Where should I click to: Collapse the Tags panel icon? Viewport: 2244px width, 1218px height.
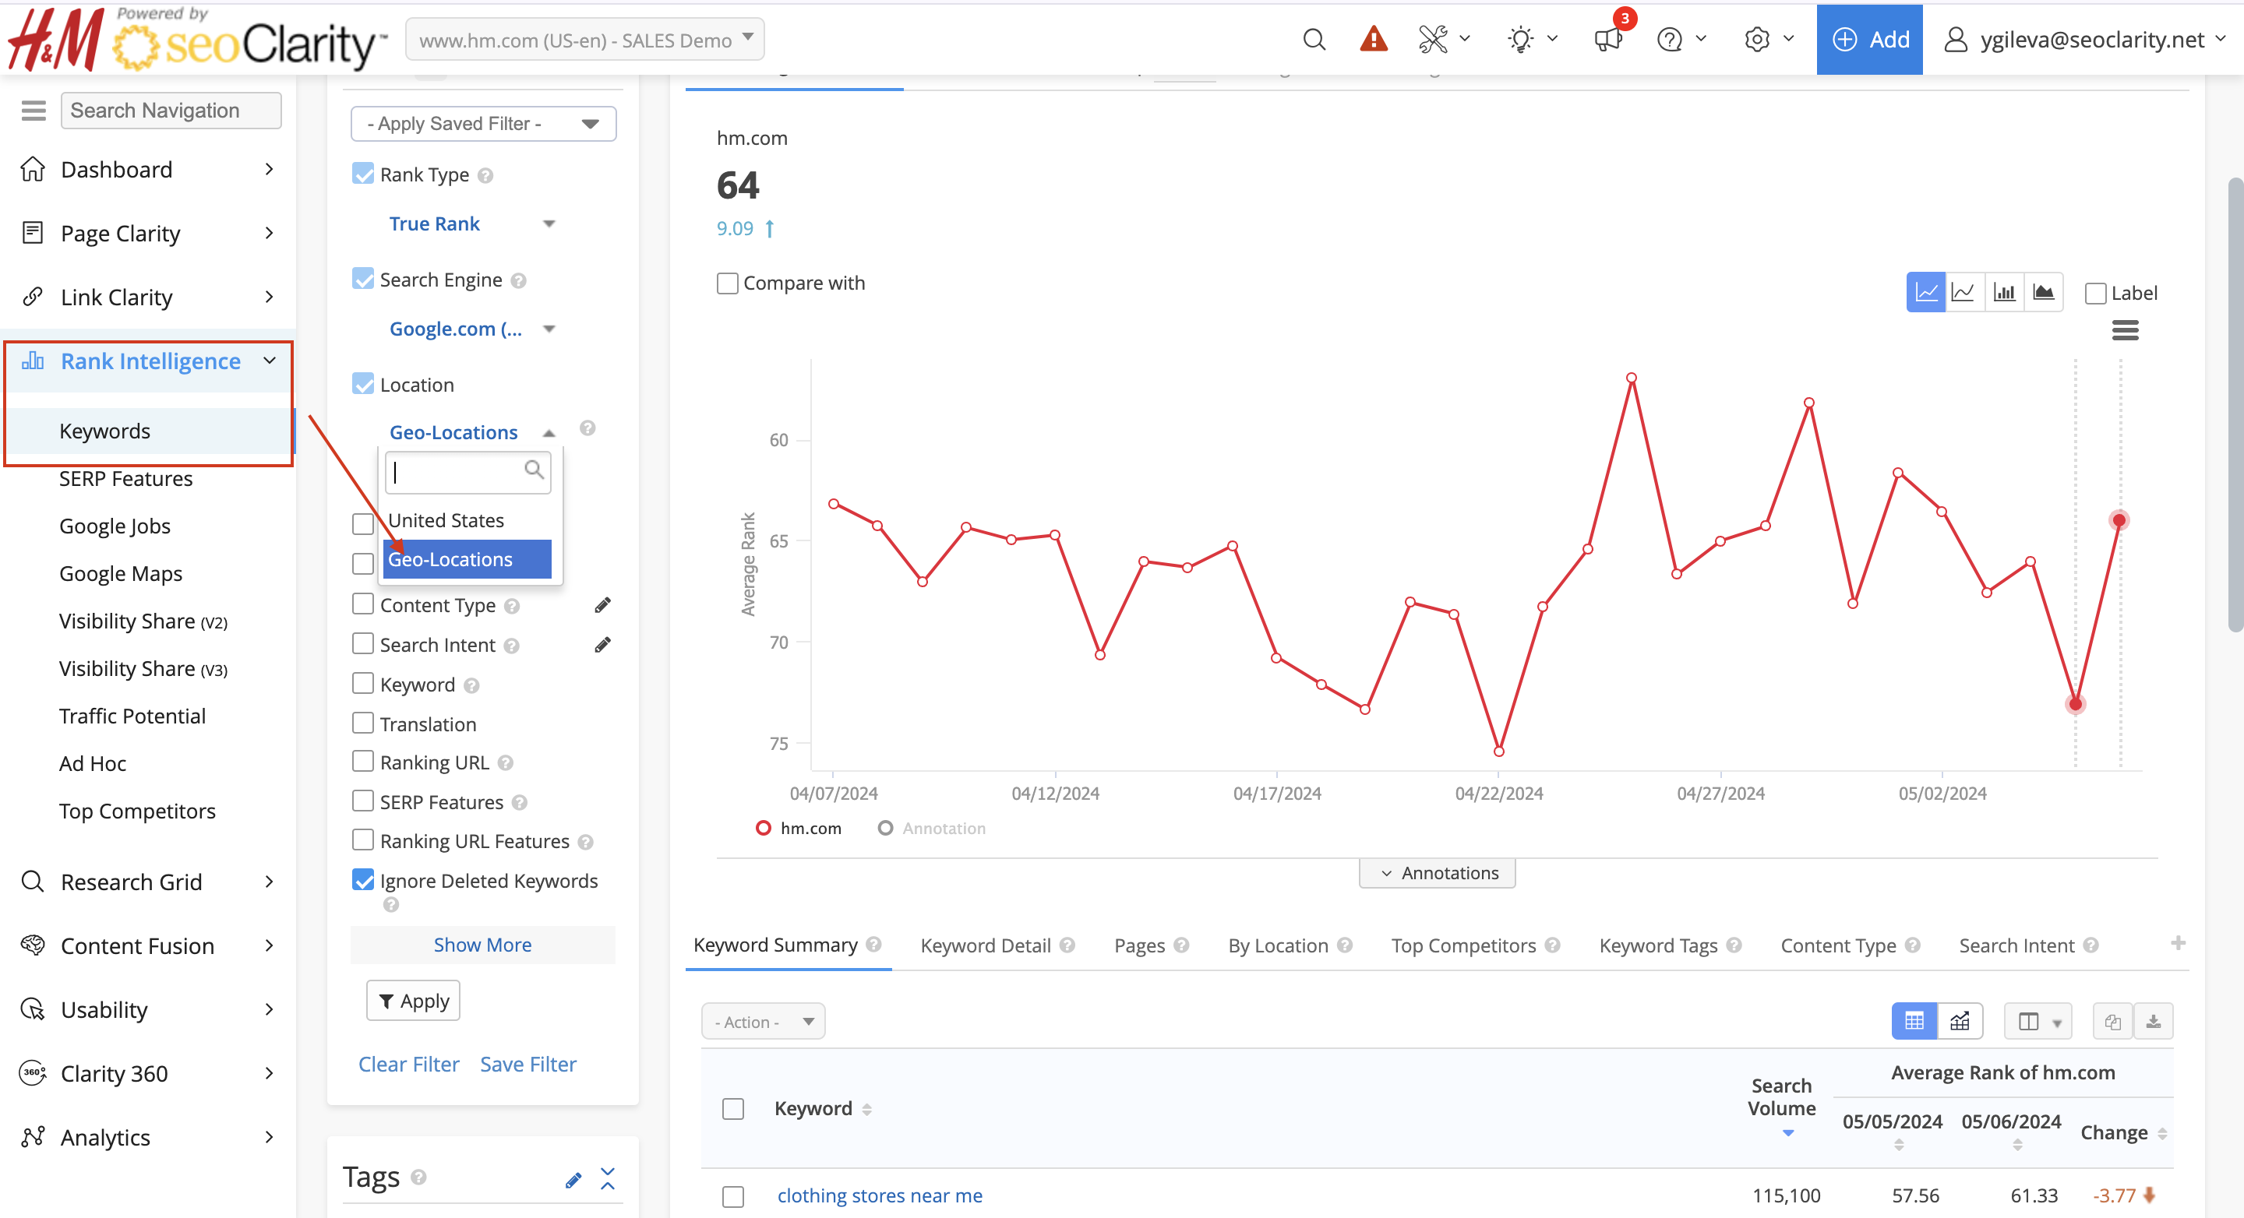pos(608,1179)
